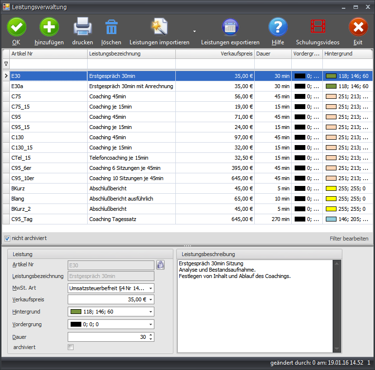Click the yellow Hintergrund swatch in Blang row
The image size is (375, 370).
pos(331,199)
